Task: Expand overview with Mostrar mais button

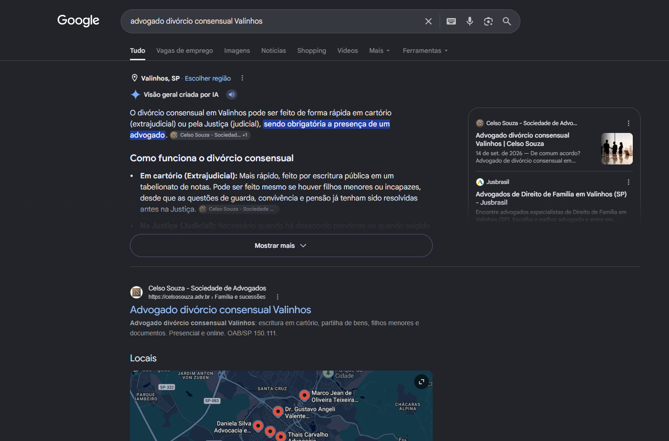Action: tap(281, 246)
